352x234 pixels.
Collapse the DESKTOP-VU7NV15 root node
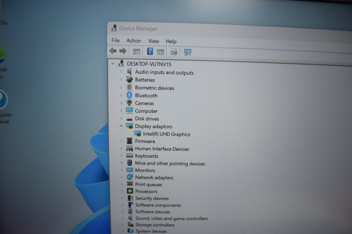click(113, 63)
